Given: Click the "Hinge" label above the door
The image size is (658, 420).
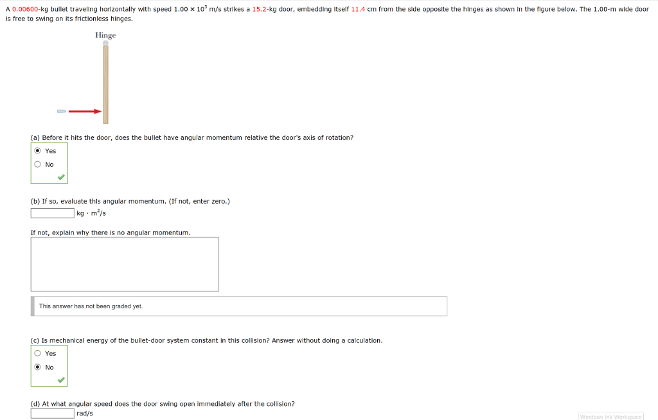Looking at the screenshot, I should tap(105, 35).
